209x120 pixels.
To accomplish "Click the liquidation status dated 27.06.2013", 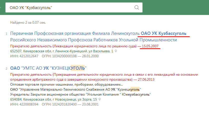I will tap(104, 77).
